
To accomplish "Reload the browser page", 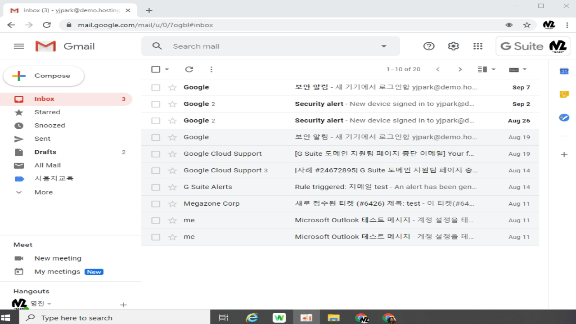I will (x=47, y=25).
